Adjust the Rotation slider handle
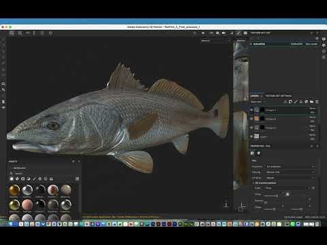Screen dimensions: 327x245 click(266, 202)
